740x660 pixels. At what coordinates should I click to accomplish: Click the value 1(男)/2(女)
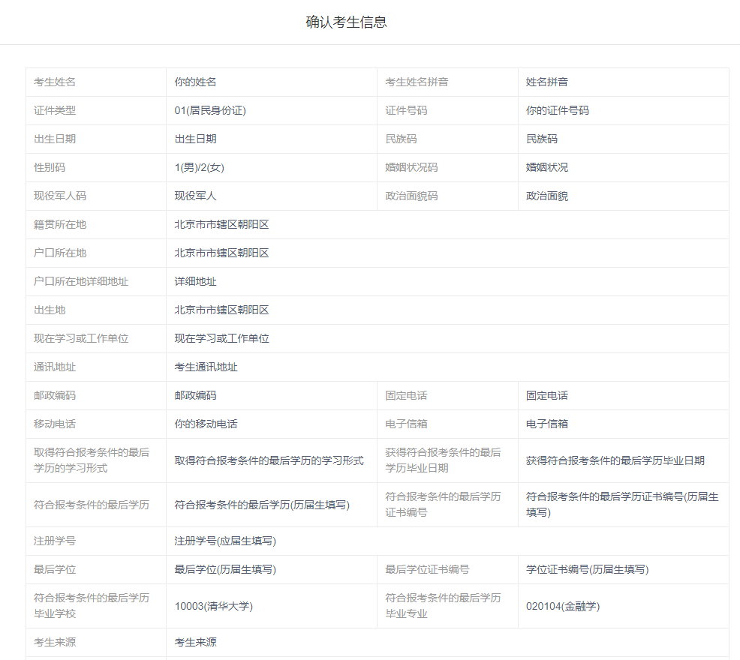199,167
